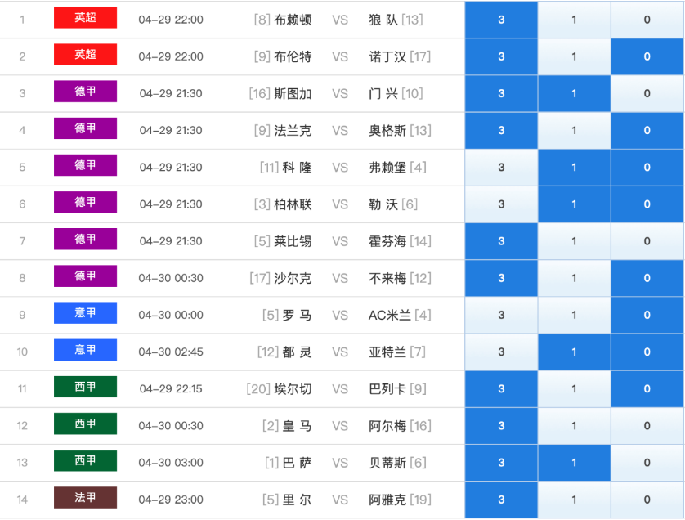The image size is (685, 520).
Task: Deselect result 3 for 巴萨 vs 贝蒂斯
Action: click(x=501, y=463)
